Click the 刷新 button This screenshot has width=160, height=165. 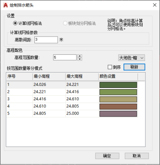134,67
